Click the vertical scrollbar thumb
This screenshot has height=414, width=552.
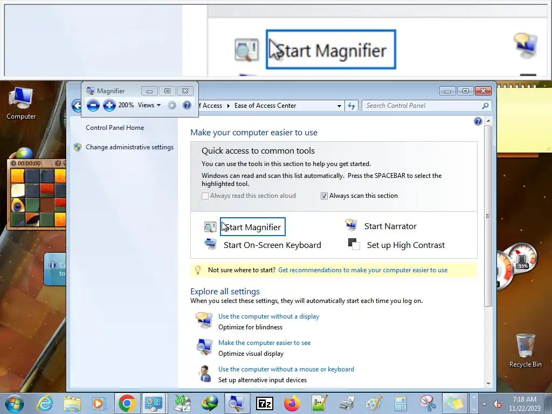pos(488,216)
